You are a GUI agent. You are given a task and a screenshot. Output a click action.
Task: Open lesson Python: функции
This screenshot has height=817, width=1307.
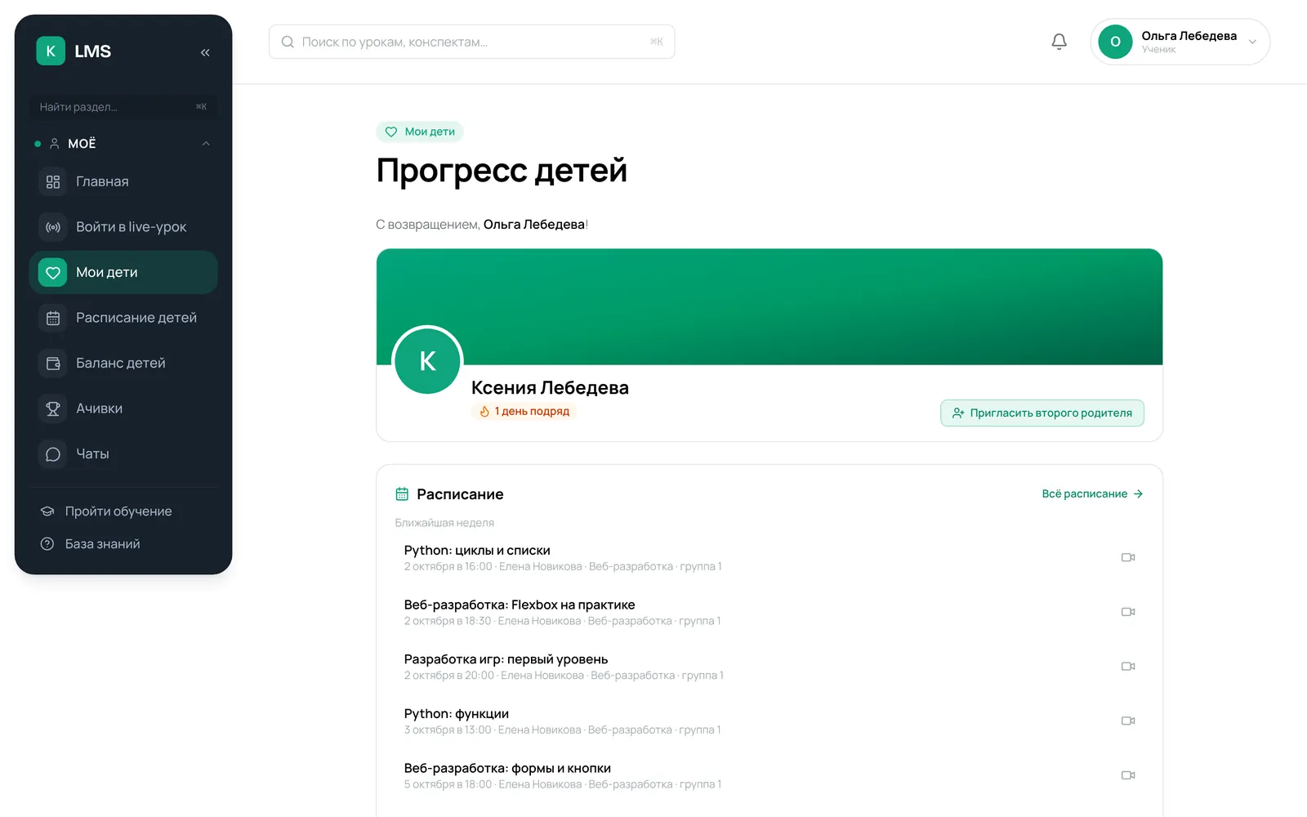(x=769, y=721)
